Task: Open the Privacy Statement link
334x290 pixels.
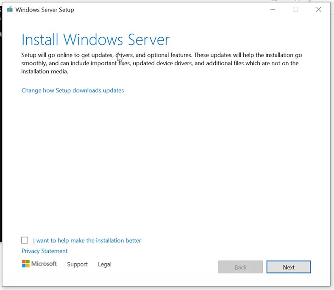Action: [x=45, y=251]
